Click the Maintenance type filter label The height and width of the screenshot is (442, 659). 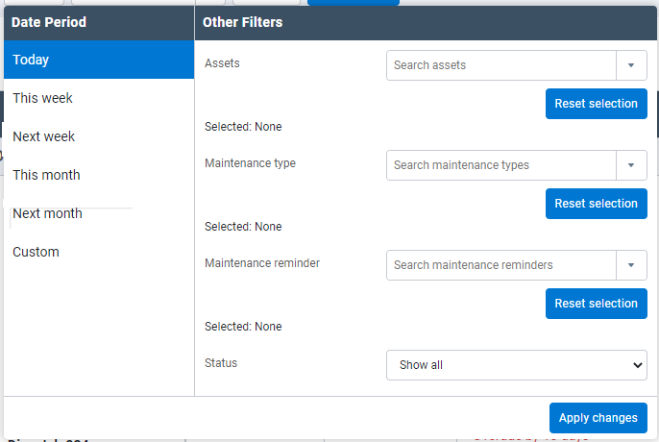pyautogui.click(x=250, y=163)
